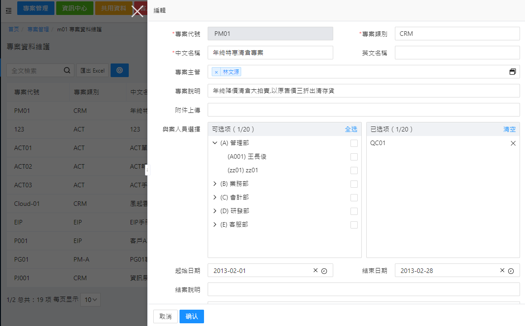
Task: Enable the (B) 業務部 checkbox
Action: point(354,184)
